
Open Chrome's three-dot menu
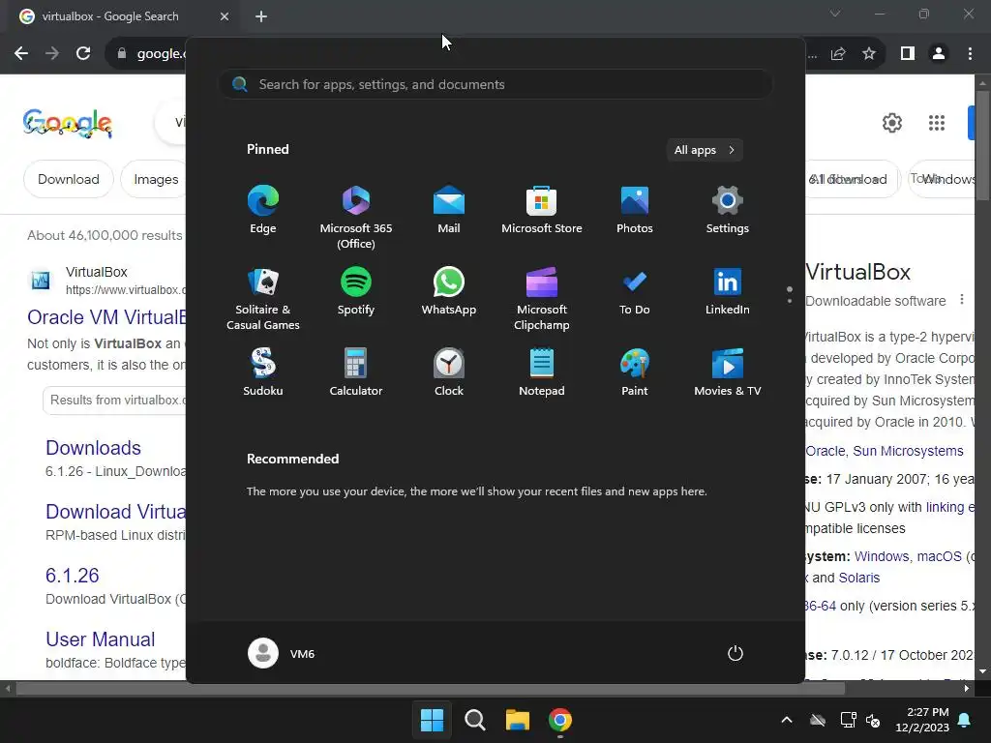point(970,54)
